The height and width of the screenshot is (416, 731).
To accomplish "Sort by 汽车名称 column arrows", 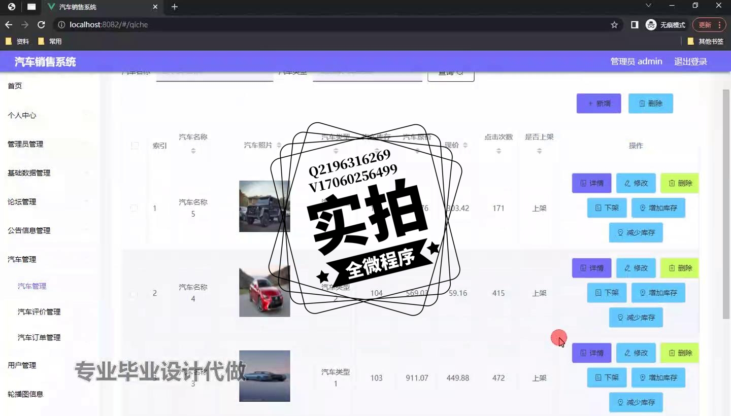I will [x=193, y=151].
